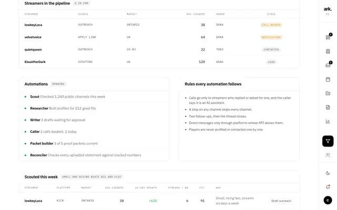Click the Call Booked stage badge

pyautogui.click(x=271, y=25)
